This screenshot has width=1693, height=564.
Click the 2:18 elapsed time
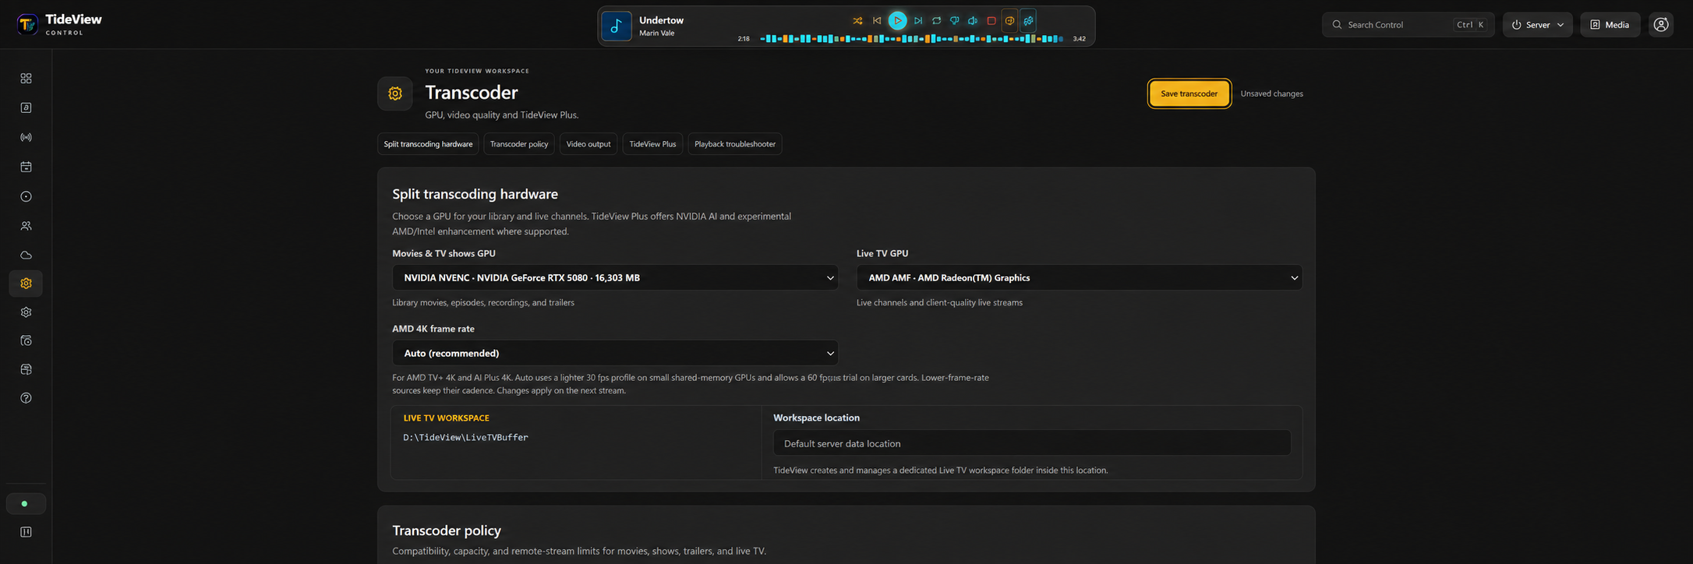click(x=744, y=38)
